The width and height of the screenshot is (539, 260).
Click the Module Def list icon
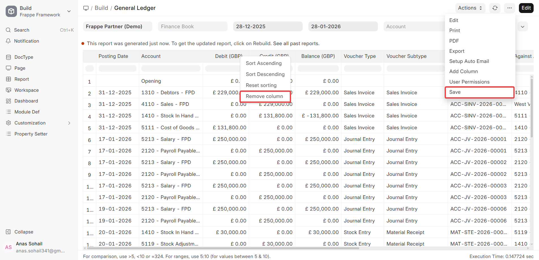click(x=8, y=112)
